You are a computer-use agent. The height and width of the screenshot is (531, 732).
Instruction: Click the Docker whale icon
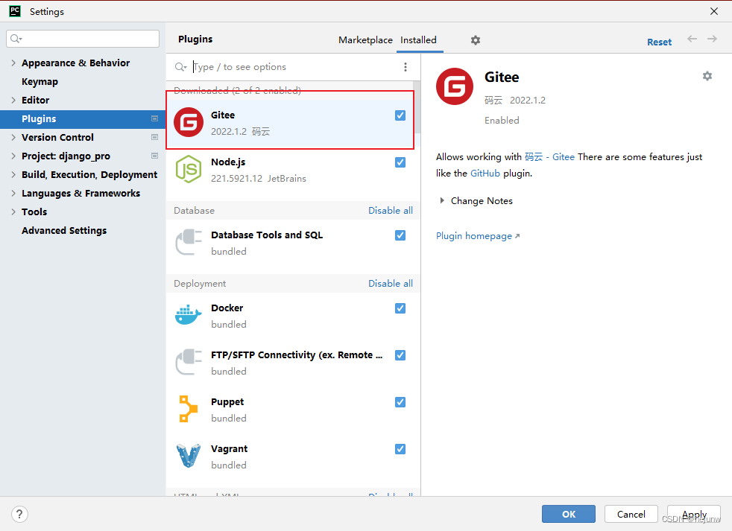(189, 315)
